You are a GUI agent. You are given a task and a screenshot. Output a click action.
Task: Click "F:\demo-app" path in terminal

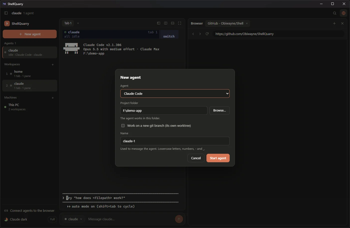coord(94,53)
